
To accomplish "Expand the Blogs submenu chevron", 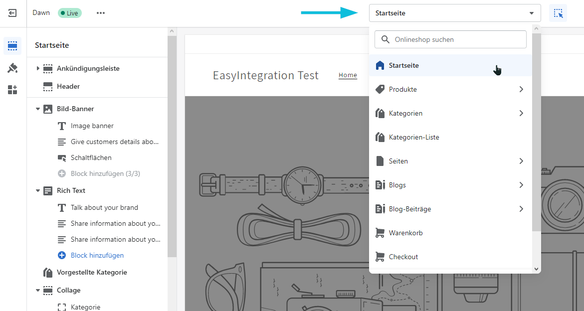I will click(x=521, y=185).
